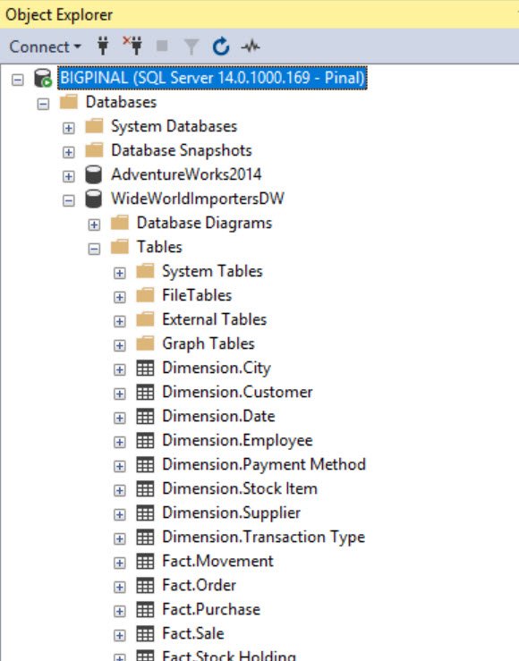Click the Stop square icon
This screenshot has height=661, width=519.
(x=162, y=46)
